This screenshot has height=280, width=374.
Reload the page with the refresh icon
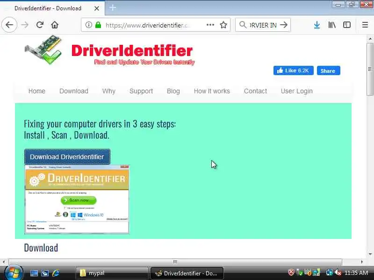tap(40, 25)
